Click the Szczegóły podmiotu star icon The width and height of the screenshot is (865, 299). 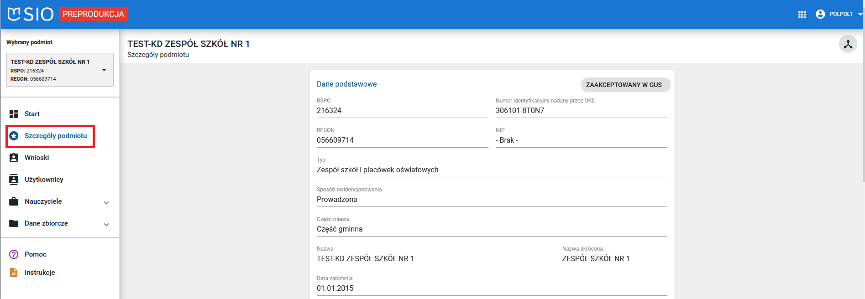[x=14, y=136]
